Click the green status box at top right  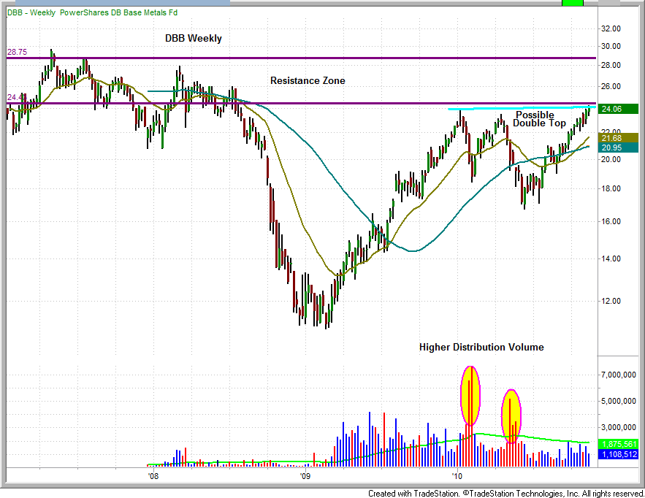click(572, 3)
